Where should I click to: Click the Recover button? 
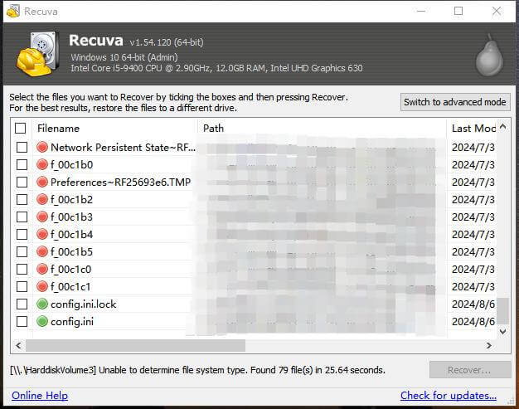(x=470, y=369)
